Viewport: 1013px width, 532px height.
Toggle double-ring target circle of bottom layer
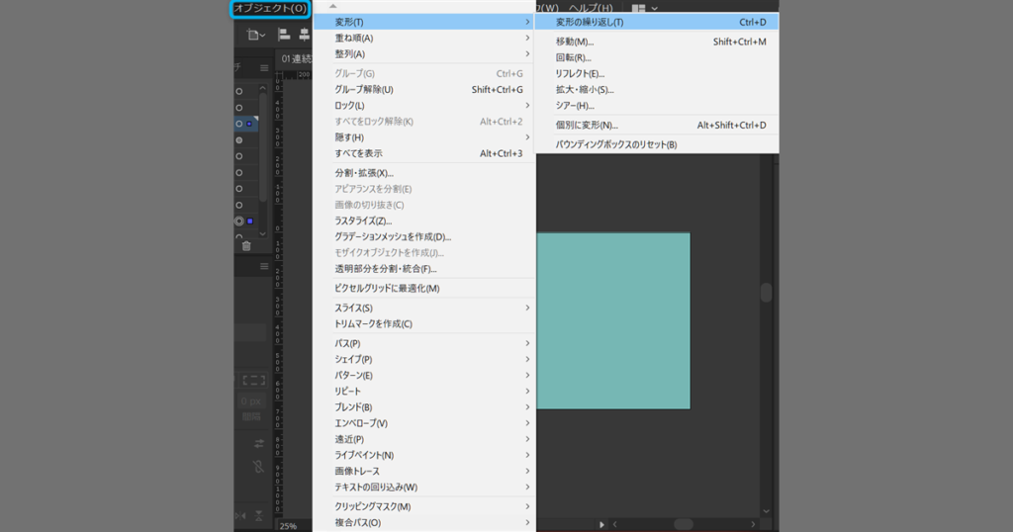tap(239, 221)
